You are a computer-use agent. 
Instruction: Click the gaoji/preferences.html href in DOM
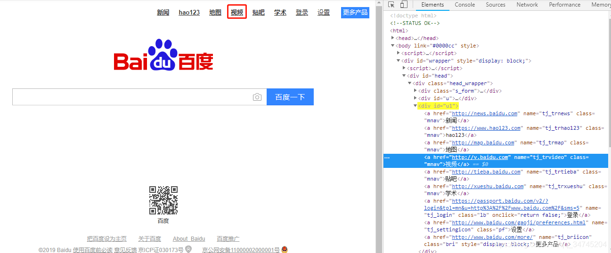519,222
